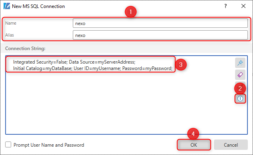Image resolution: width=253 pixels, height=155 pixels.
Task: Enable Prompt User Name and Password checkbox
Action: [x=8, y=145]
